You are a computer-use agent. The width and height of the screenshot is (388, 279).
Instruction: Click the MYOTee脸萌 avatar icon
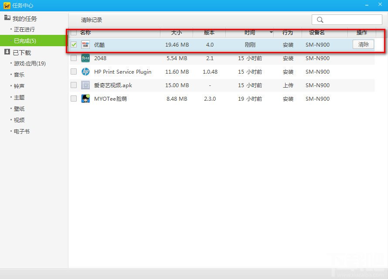pos(85,99)
